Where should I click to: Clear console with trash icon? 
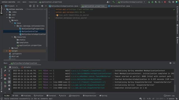(9, 89)
